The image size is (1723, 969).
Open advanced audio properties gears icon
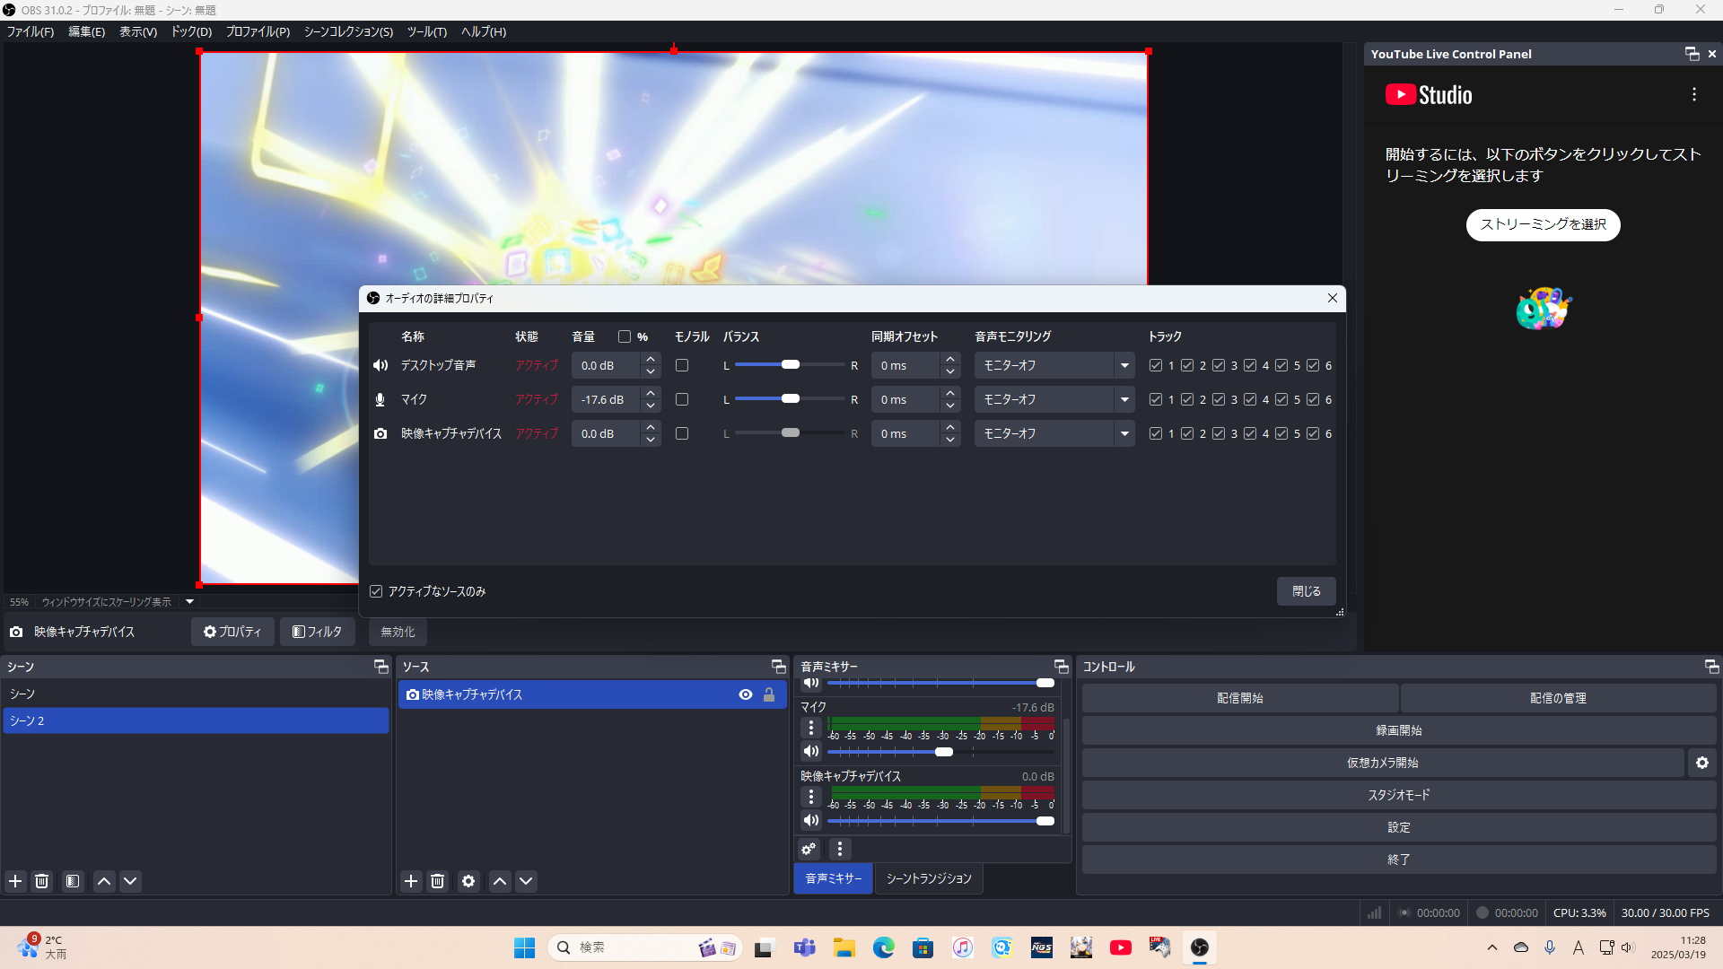(x=809, y=849)
